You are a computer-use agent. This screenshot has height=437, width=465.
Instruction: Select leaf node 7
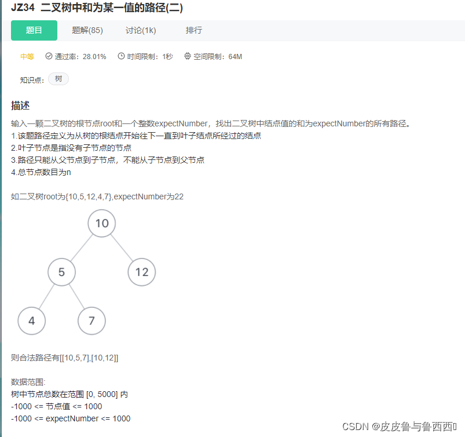(x=91, y=321)
